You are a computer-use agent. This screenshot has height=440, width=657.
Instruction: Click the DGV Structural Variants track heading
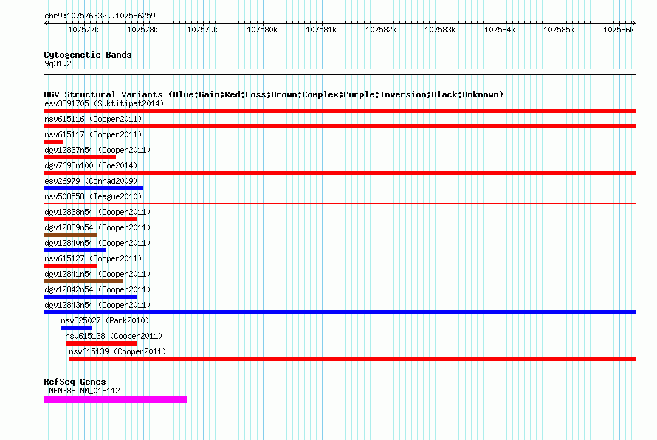click(274, 94)
